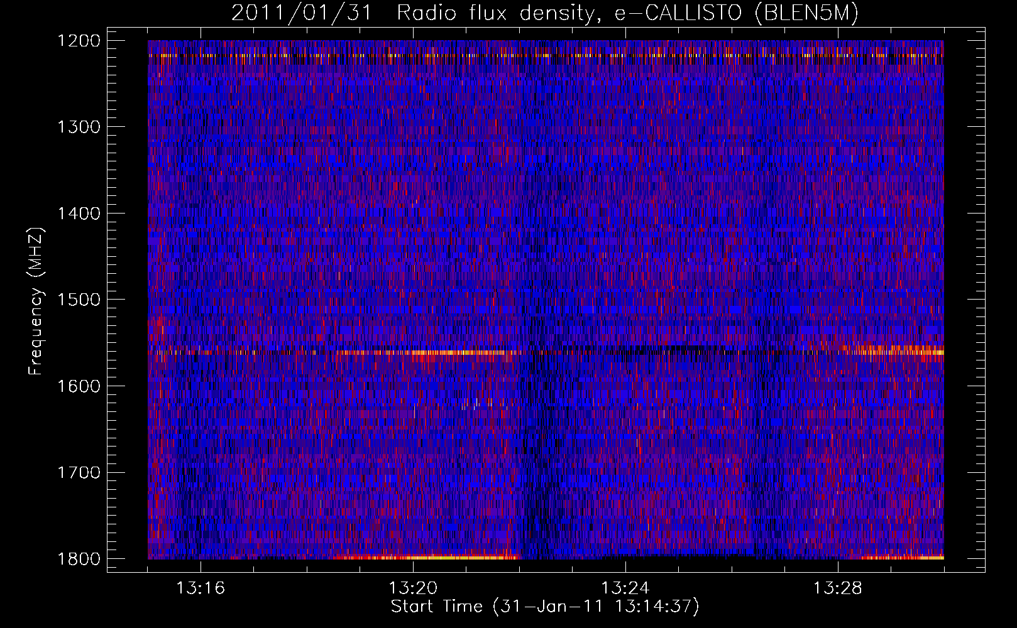Click the plot title "Radio flux density, e-CALLISTO (BLEN5M)"
The width and height of the screenshot is (1017, 628).
tap(627, 13)
